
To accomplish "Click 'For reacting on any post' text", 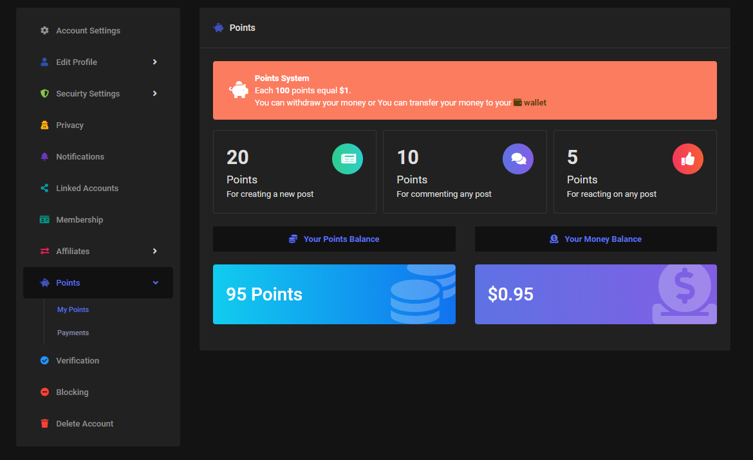I will point(611,194).
